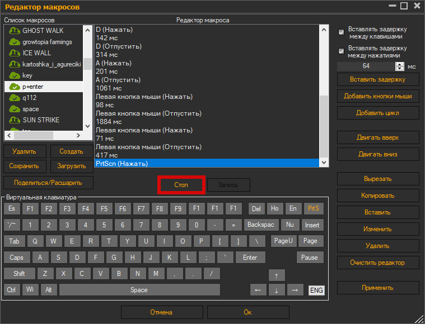The width and height of the screenshot is (425, 324).
Task: Click the Добавить цикл button
Action: pyautogui.click(x=378, y=113)
